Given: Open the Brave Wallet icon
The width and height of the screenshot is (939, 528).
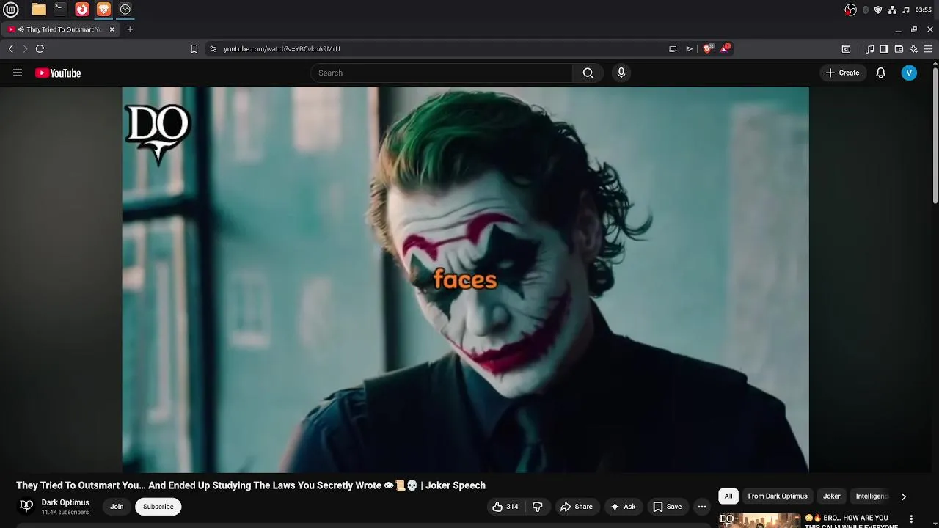Looking at the screenshot, I should coord(899,49).
